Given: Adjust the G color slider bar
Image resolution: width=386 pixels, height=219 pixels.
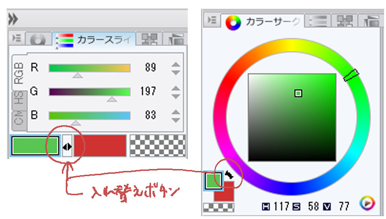Looking at the screenshot, I should point(90,92).
